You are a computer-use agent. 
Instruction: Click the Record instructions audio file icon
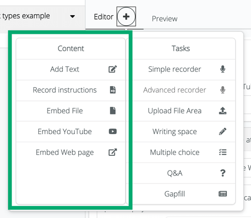coord(113,90)
